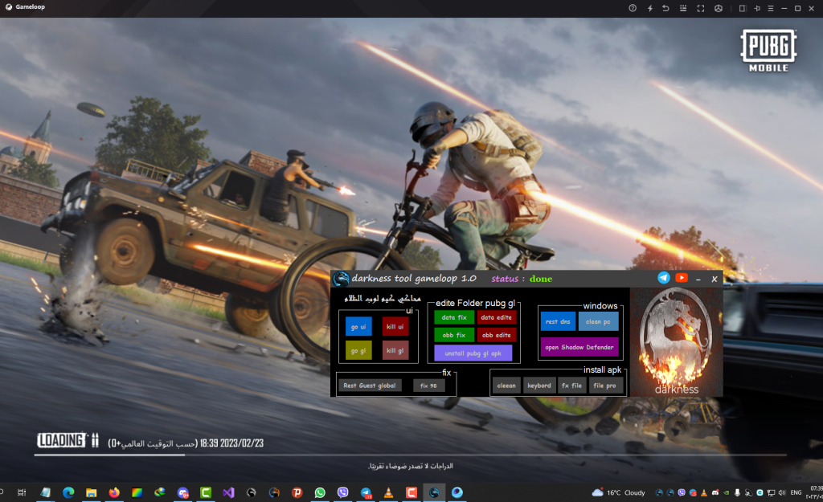Click 'open Shadow Defender' button
Screen dimensions: 823x502
579,347
